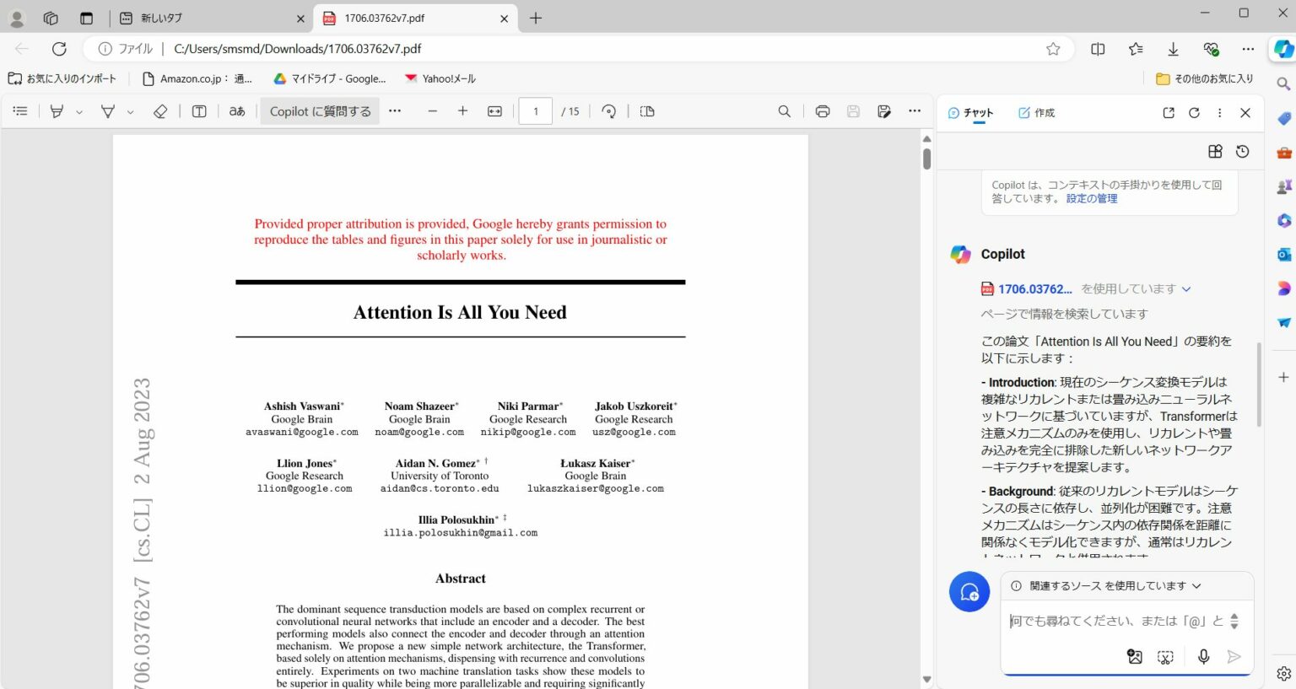Rotate the PDF page

[608, 111]
